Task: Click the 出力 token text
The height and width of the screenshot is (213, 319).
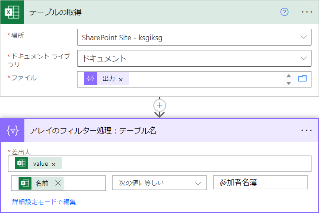Action: tap(109, 79)
